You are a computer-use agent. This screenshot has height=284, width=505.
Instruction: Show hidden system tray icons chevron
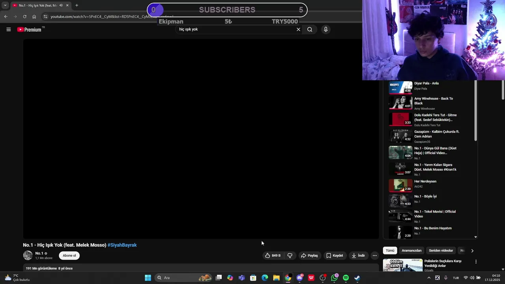coord(429,278)
